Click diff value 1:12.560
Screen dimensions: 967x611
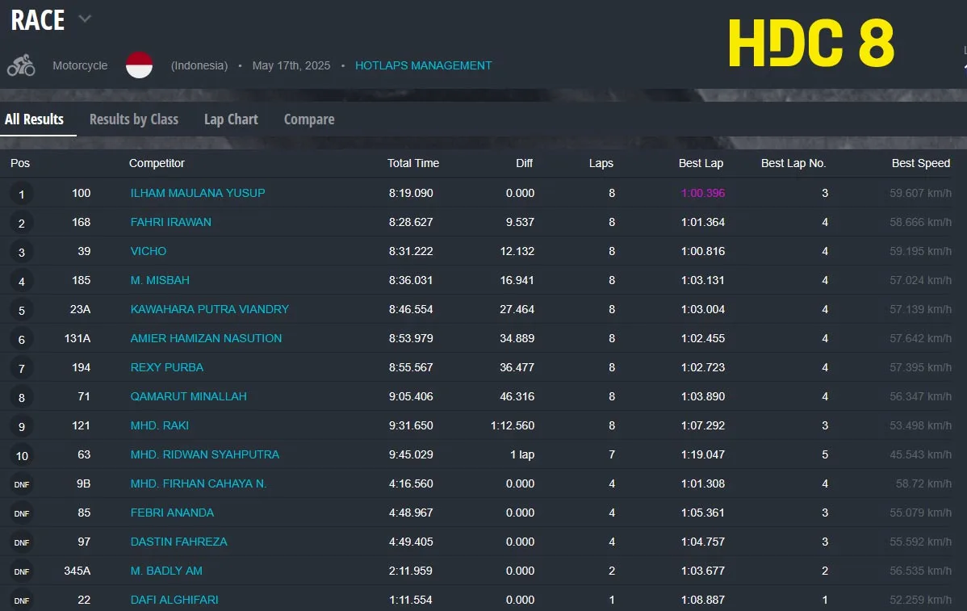click(x=513, y=425)
